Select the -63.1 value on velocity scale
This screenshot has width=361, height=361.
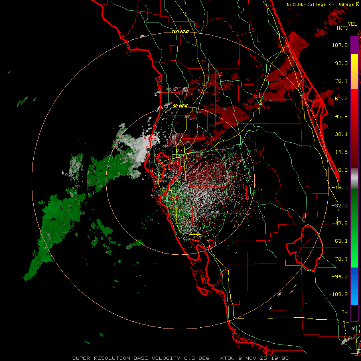click(x=340, y=241)
